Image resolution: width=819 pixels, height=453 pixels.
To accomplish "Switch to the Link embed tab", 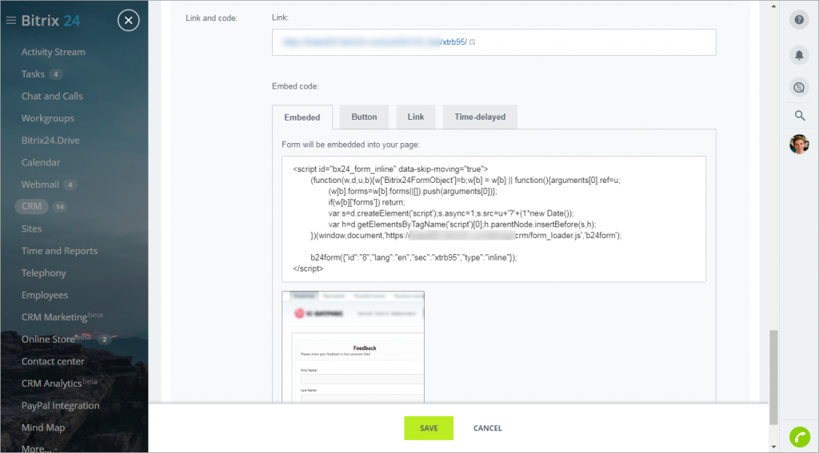I will point(416,117).
